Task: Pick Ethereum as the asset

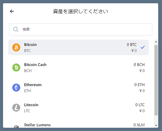Action: (x=78, y=87)
